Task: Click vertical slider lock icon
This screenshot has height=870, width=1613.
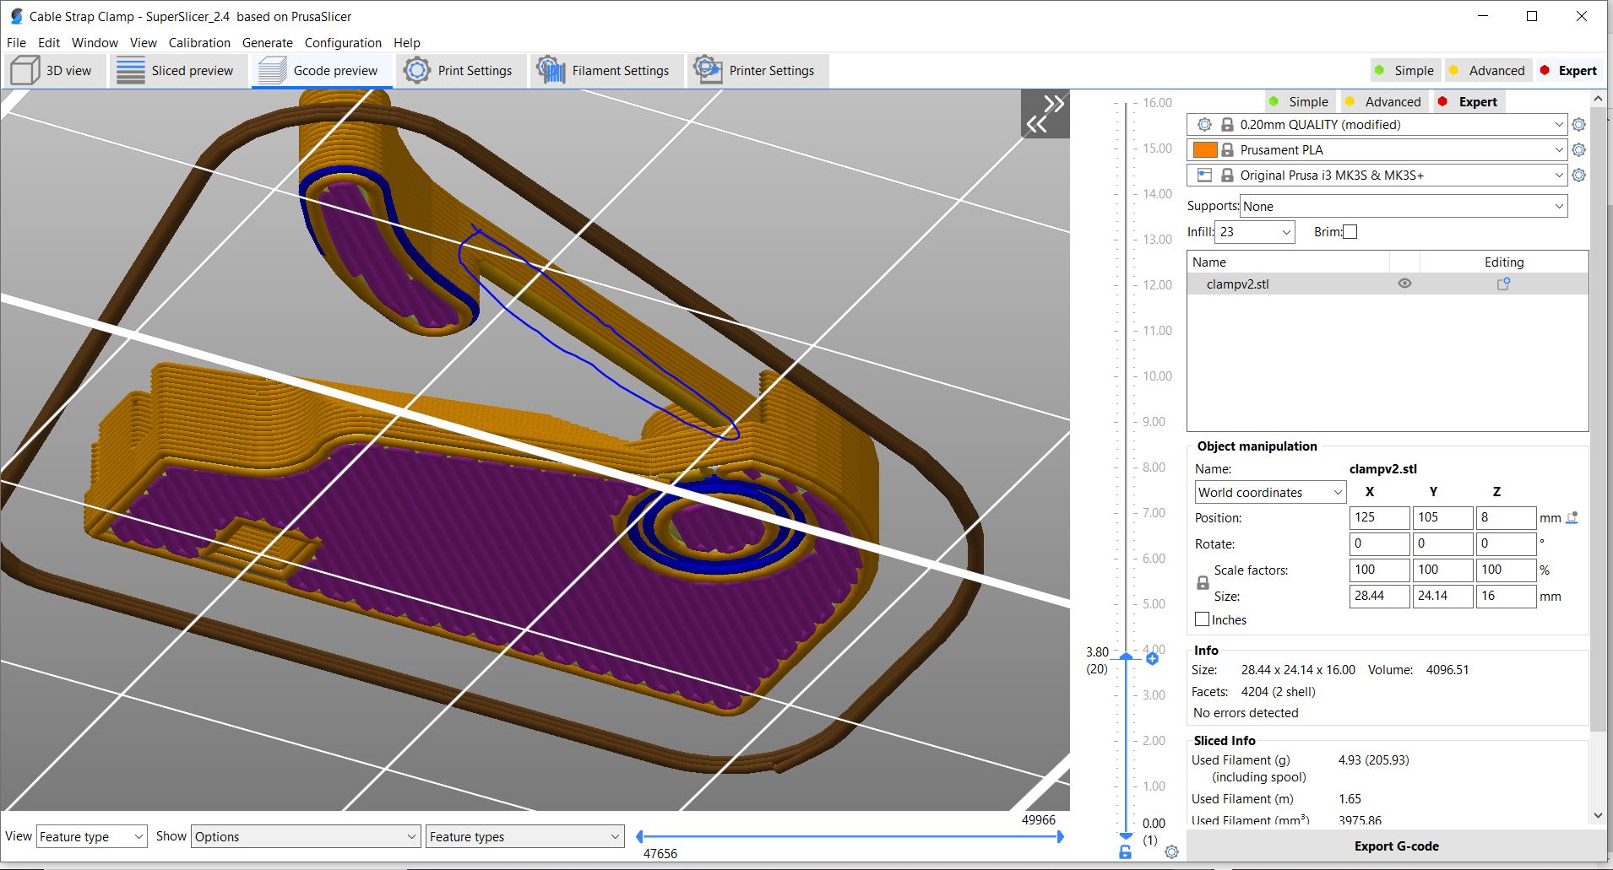Action: (1125, 851)
